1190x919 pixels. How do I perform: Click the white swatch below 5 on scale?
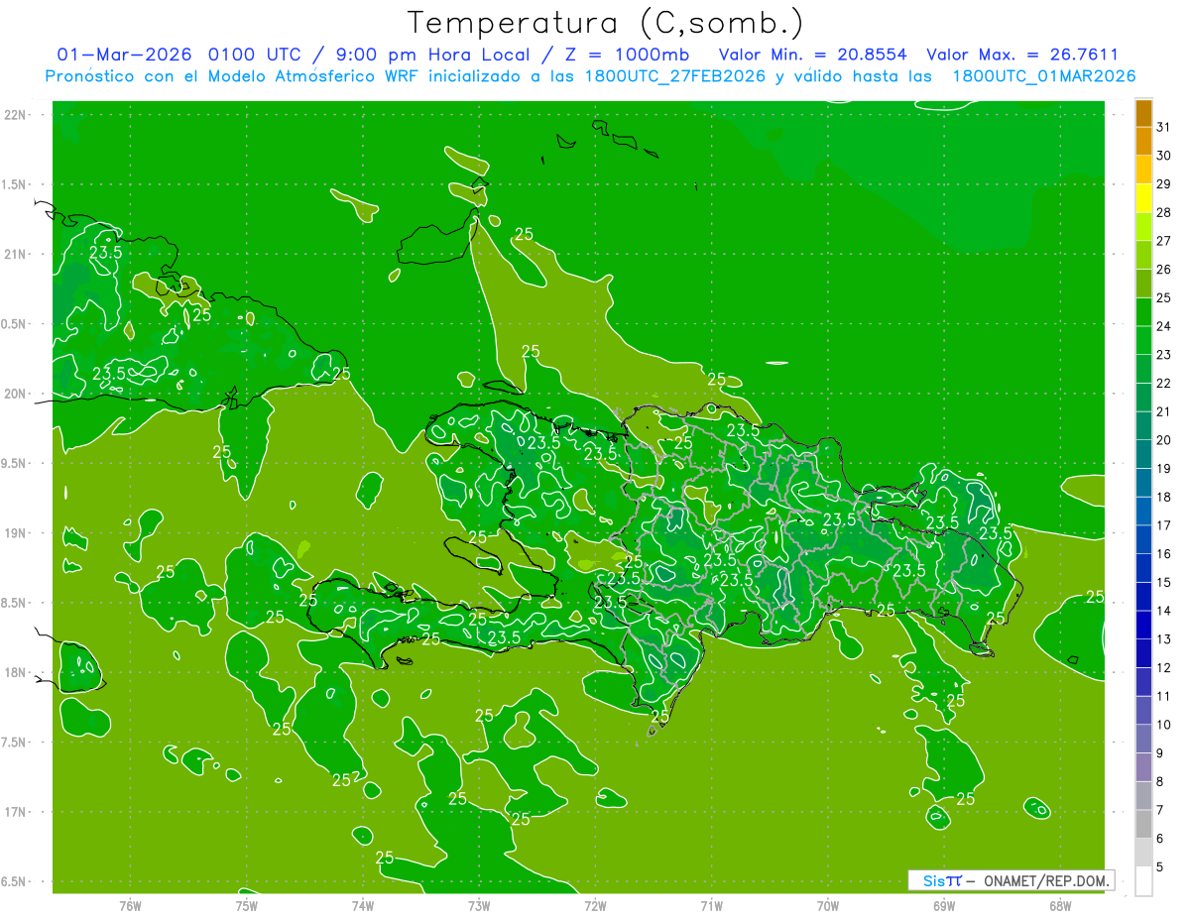[x=1143, y=880]
